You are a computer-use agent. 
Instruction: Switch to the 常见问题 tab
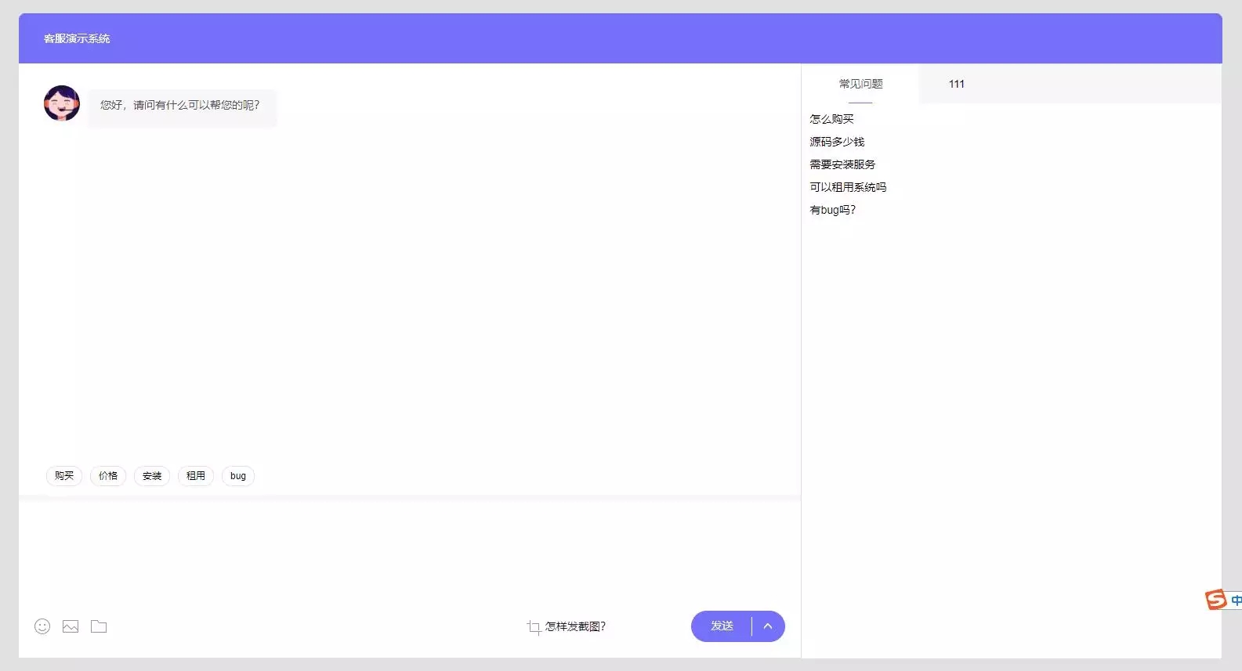[860, 84]
